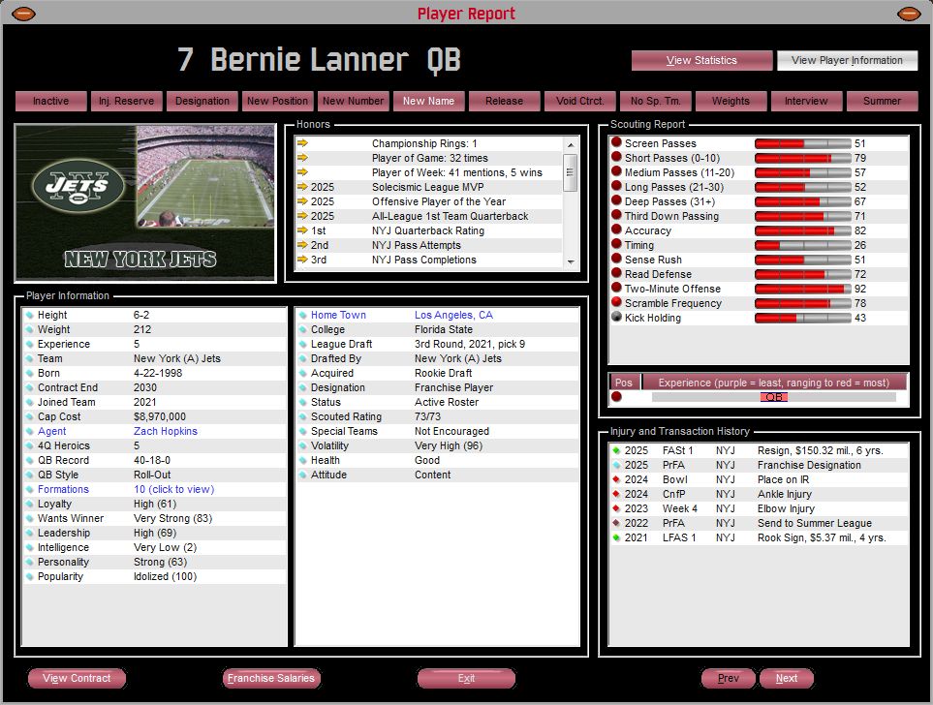The width and height of the screenshot is (933, 705).
Task: Click the red diamond beside 2024 Ankle Injury
Action: [616, 494]
